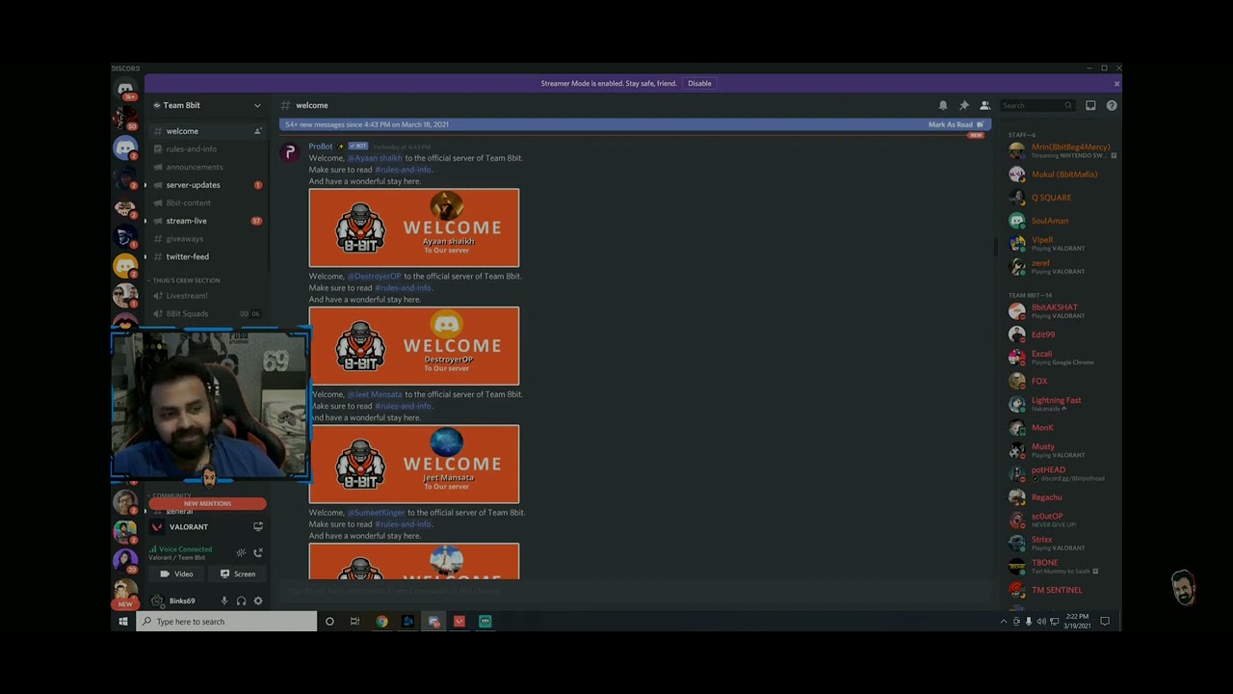Click @Jeet Mansata mention
This screenshot has width=1233, height=694.
click(x=375, y=394)
